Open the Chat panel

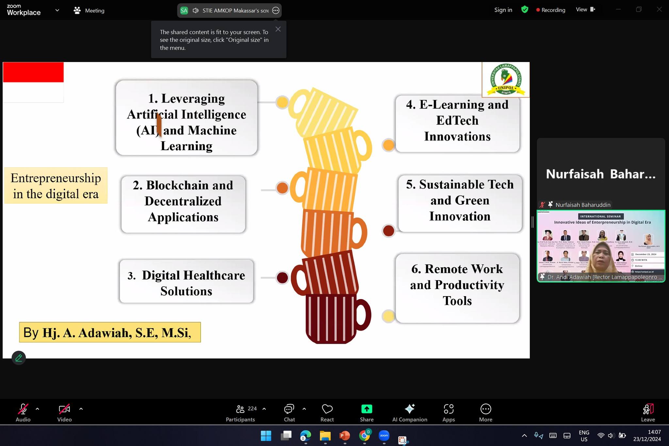coord(289,413)
